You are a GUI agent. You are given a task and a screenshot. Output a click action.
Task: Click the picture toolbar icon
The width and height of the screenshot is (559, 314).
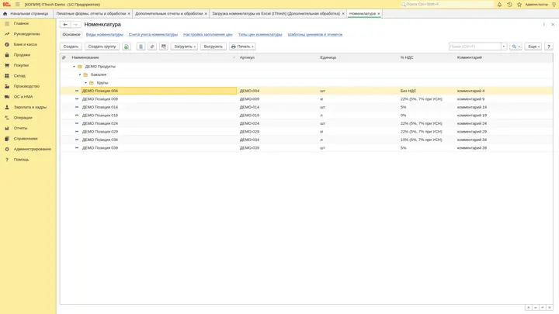(x=164, y=47)
